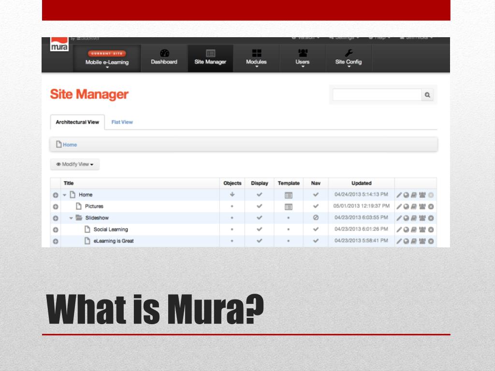The width and height of the screenshot is (495, 371).
Task: Add content under the Social Learning row
Action: pyautogui.click(x=56, y=229)
